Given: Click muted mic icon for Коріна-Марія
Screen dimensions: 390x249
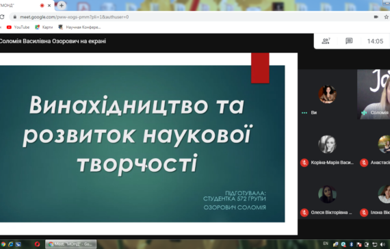Looking at the screenshot, I should [x=304, y=163].
